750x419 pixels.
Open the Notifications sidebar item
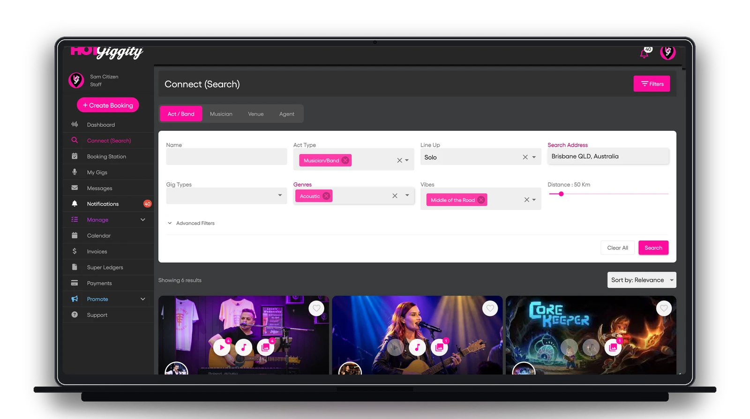tap(108, 204)
